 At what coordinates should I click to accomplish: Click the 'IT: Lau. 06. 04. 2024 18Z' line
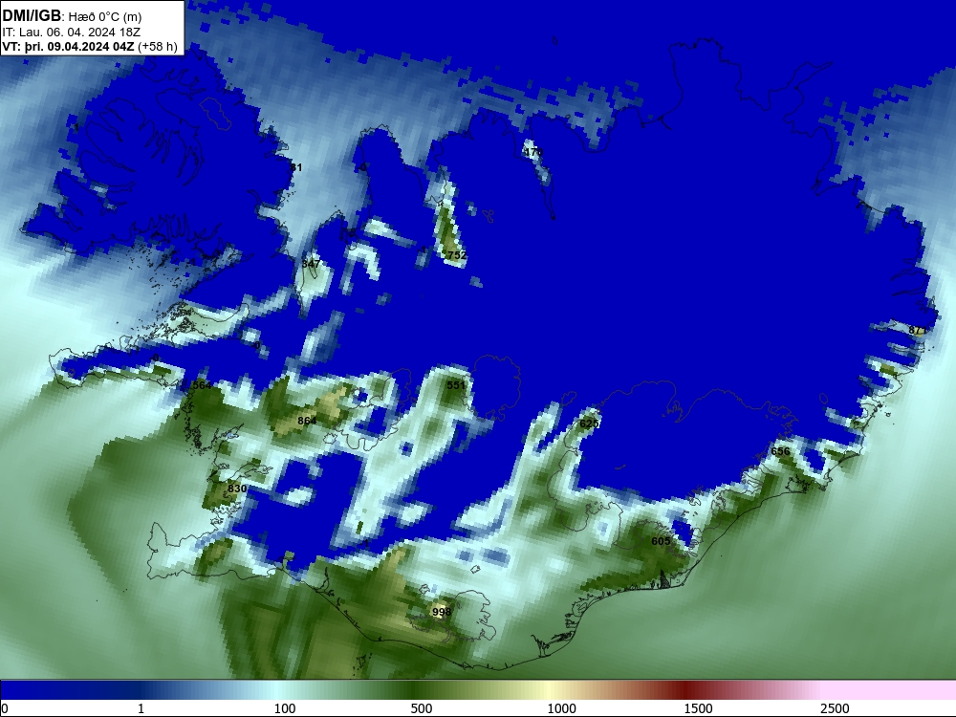coord(72,33)
